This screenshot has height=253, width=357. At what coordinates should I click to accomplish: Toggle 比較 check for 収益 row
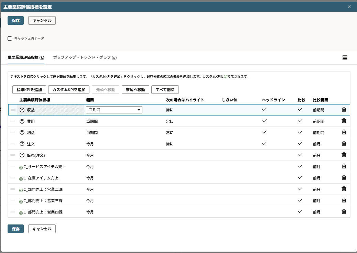(300, 109)
